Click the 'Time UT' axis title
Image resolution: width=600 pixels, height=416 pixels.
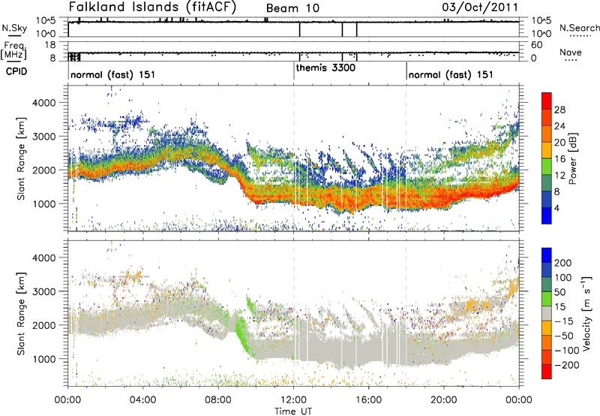pyautogui.click(x=293, y=411)
